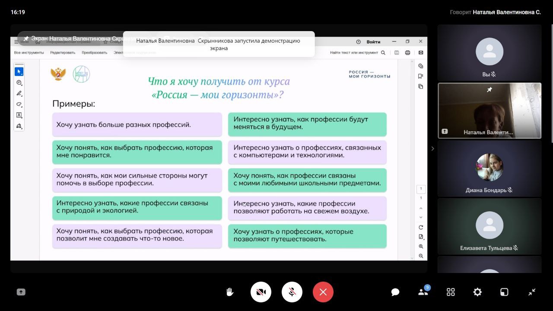The width and height of the screenshot is (553, 311).
Task: Click the 'Россия — мои горизонты' logo
Action: tap(369, 74)
